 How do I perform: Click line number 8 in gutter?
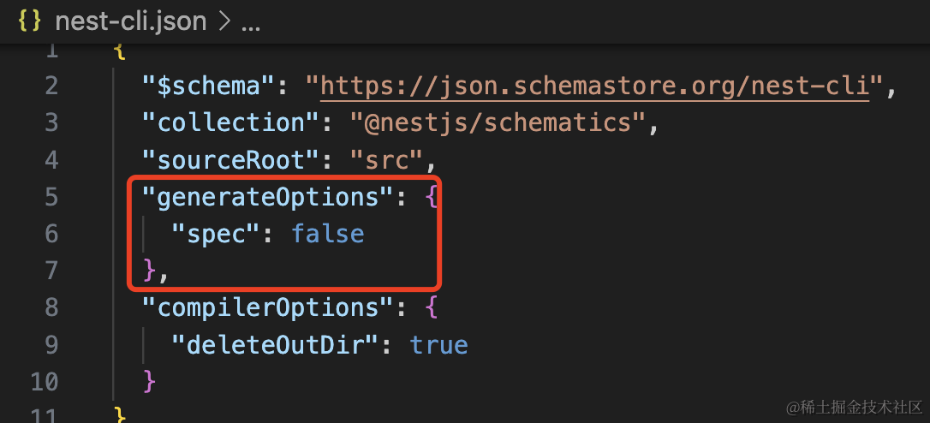[51, 307]
